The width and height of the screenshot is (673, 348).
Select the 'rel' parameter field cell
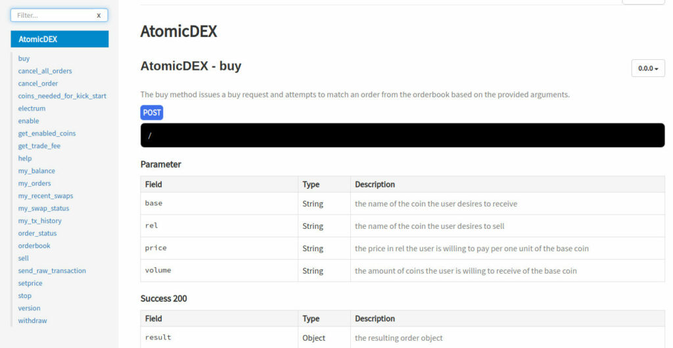(220, 226)
